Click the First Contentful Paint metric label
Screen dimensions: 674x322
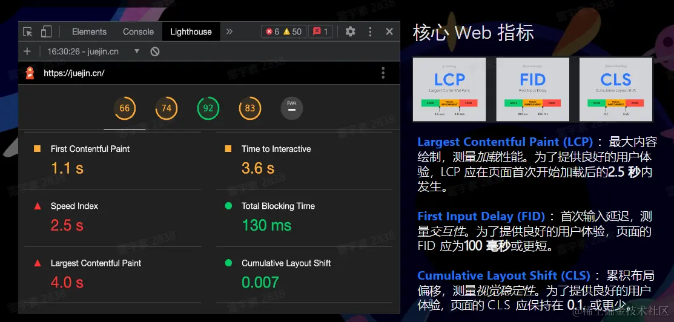(x=90, y=149)
